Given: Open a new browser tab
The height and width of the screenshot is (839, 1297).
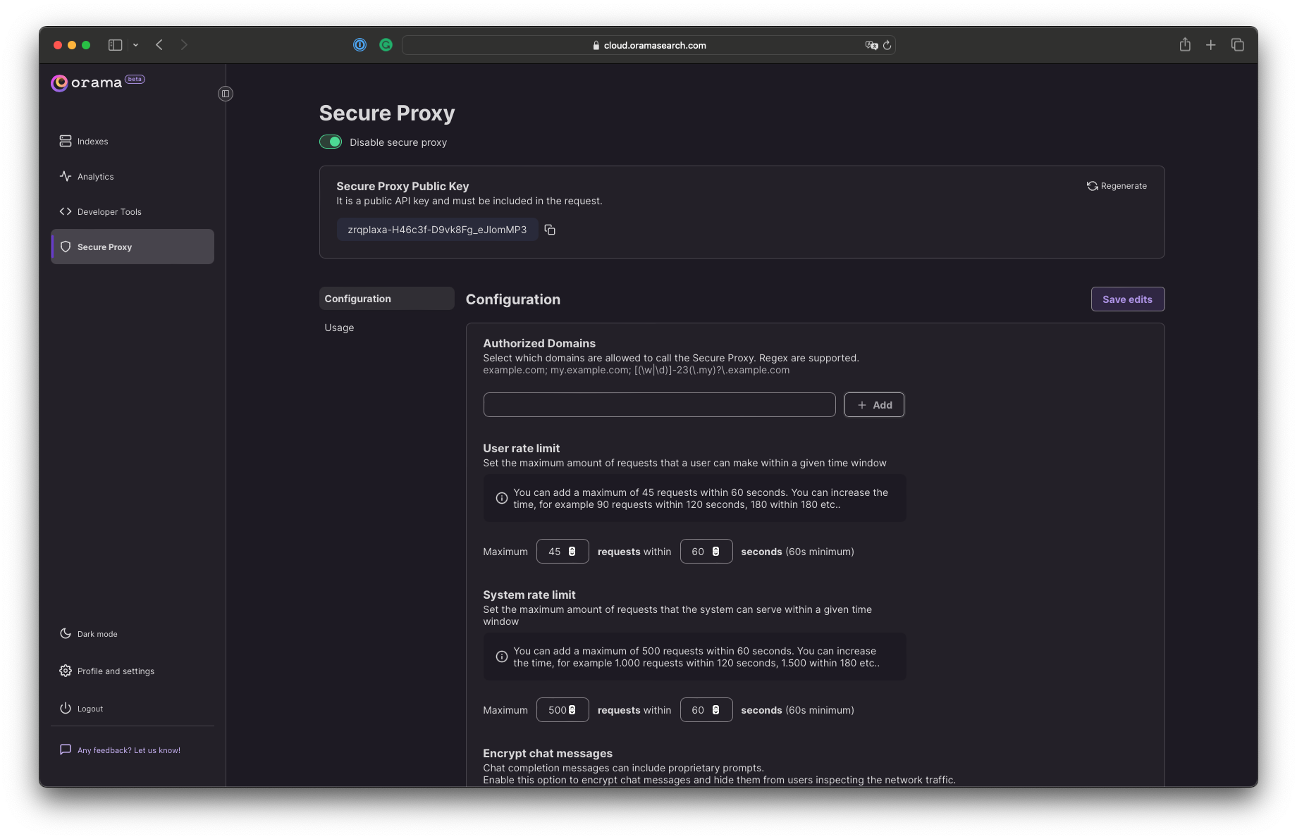Looking at the screenshot, I should pos(1211,45).
